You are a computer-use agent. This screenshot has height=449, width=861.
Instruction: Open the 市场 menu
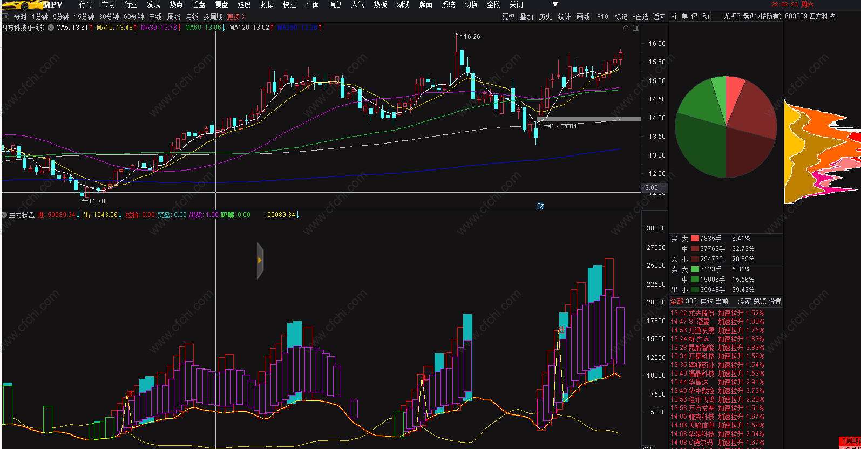(x=109, y=4)
